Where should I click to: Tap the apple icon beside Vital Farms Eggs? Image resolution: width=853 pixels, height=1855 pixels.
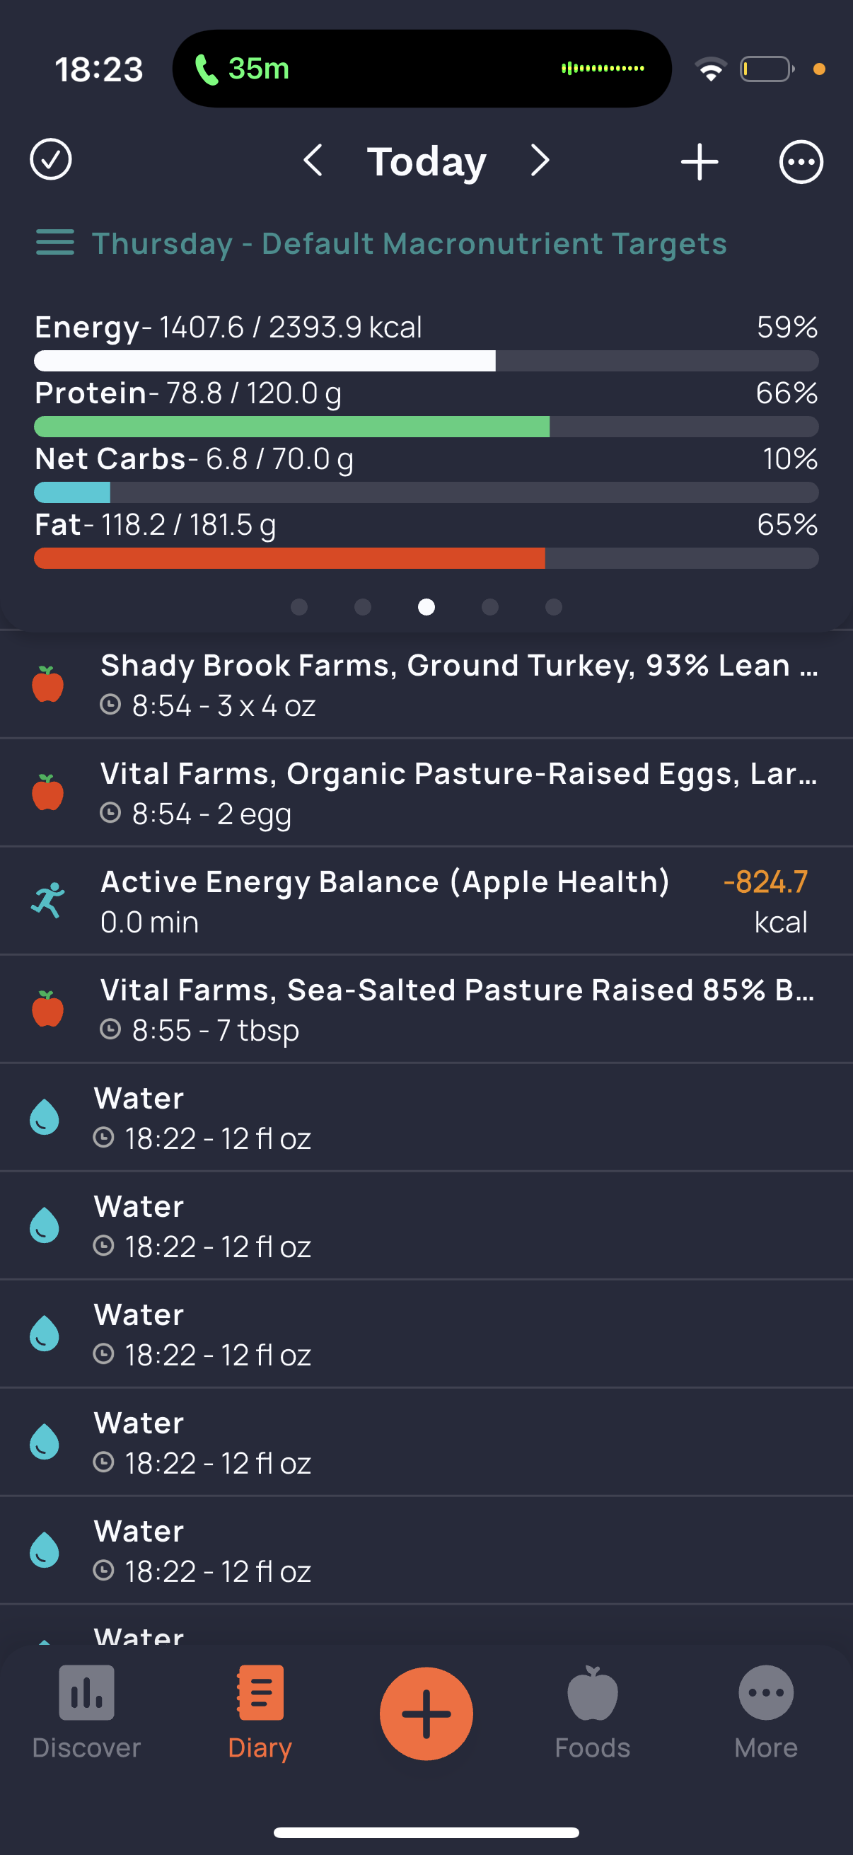click(x=47, y=792)
